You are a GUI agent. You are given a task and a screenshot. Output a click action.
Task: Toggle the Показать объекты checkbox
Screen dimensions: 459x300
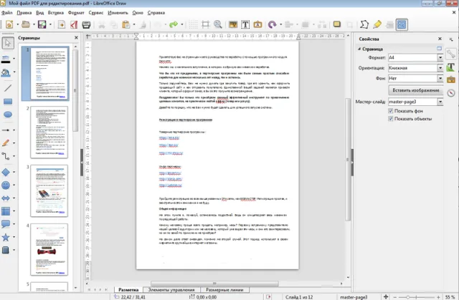[390, 119]
